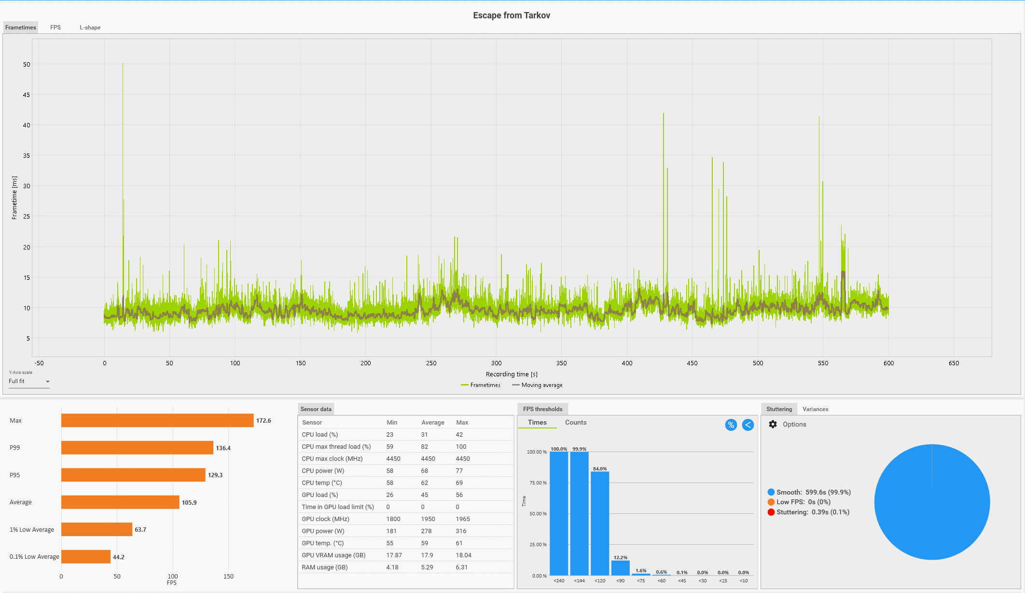The height and width of the screenshot is (593, 1025).
Task: Click the Stuttering 0.39s legend entry
Action: tap(809, 512)
